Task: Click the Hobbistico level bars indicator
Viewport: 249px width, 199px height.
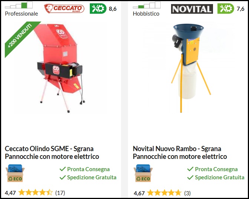Action: pyautogui.click(x=147, y=5)
